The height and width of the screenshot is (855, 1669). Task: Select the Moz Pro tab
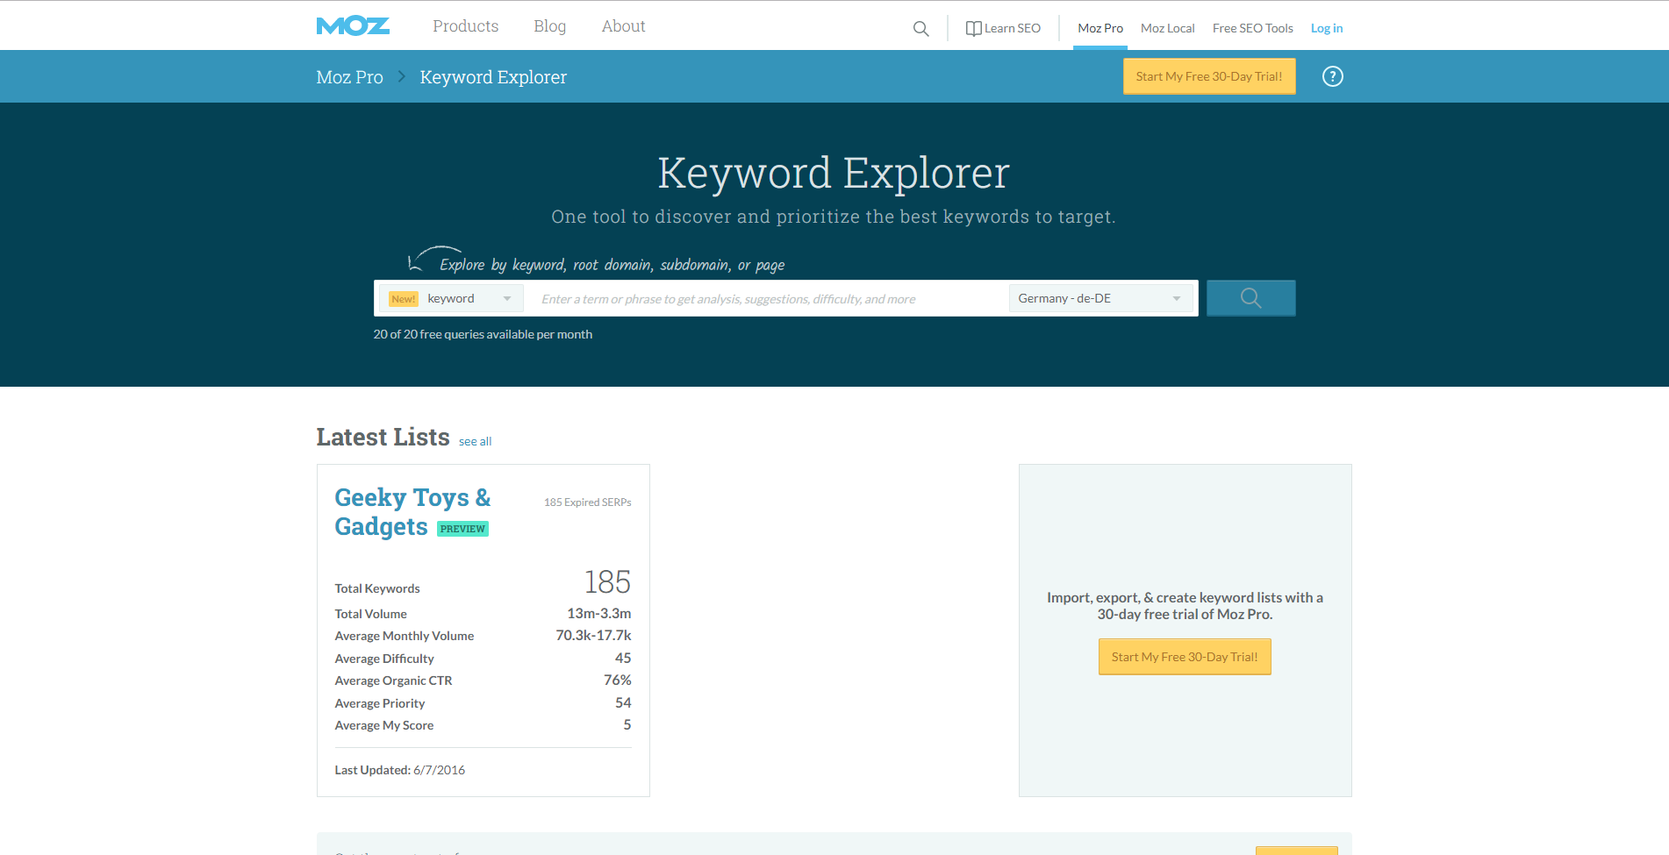1100,28
